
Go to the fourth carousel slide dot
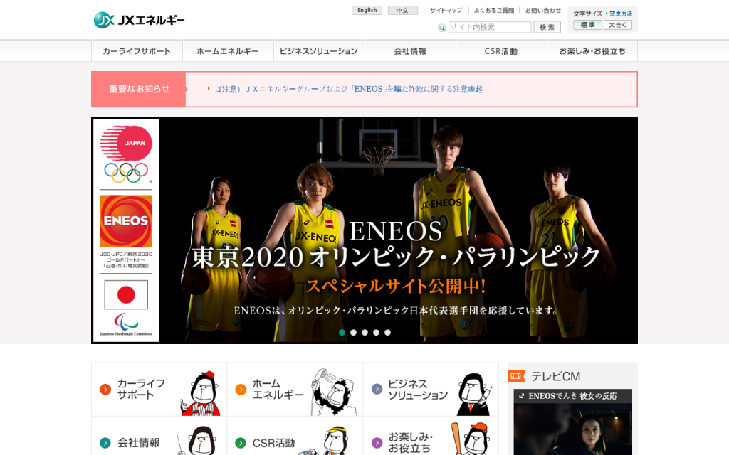[376, 333]
